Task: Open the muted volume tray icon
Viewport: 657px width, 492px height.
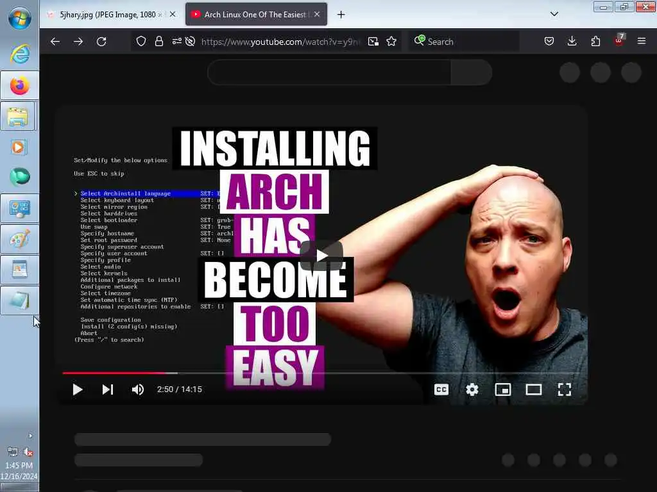Action: pyautogui.click(x=28, y=452)
